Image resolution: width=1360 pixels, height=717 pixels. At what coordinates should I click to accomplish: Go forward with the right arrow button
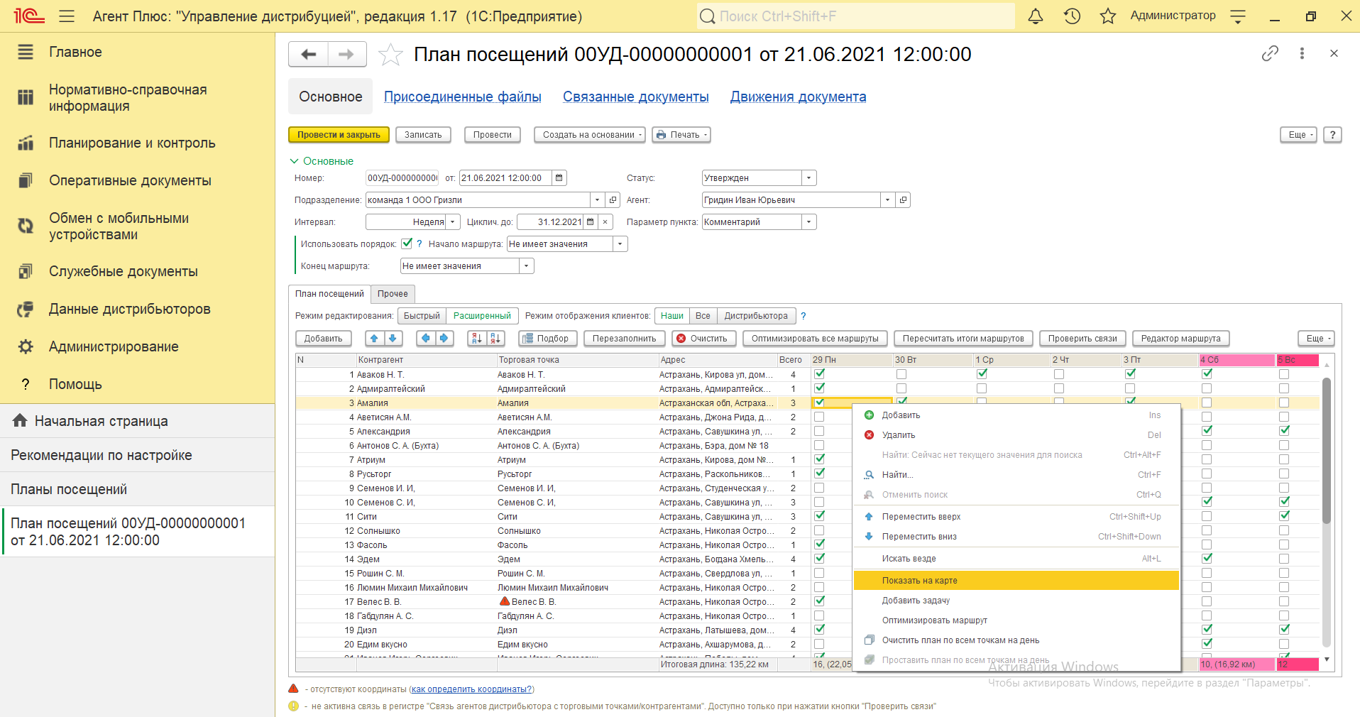[x=346, y=54]
